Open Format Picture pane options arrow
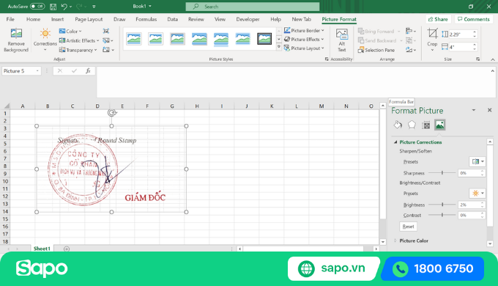498x286 pixels. [474, 110]
